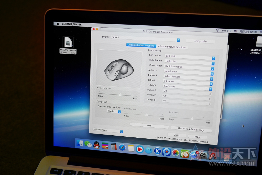The width and height of the screenshot is (262, 175).
Task: Launch Safari from the dock
Action: pos(122,148)
